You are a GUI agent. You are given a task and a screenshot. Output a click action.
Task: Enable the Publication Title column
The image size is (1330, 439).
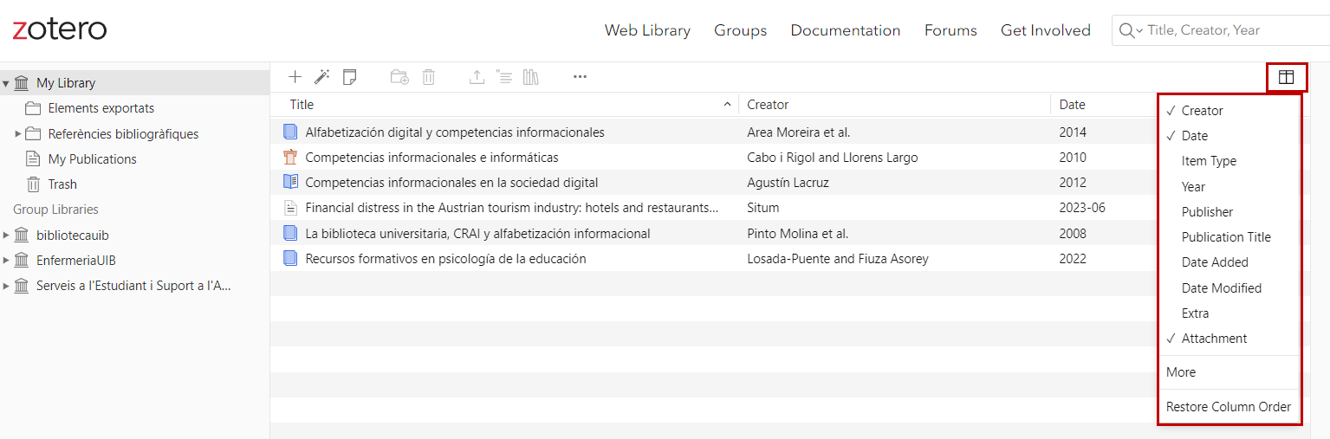click(1229, 237)
